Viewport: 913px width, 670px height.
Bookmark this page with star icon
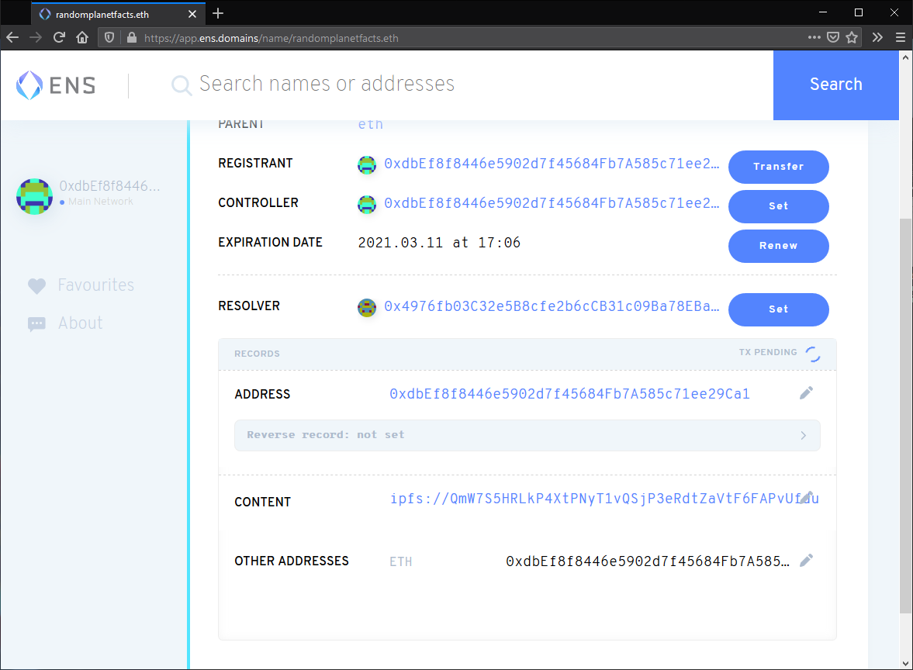(x=852, y=37)
